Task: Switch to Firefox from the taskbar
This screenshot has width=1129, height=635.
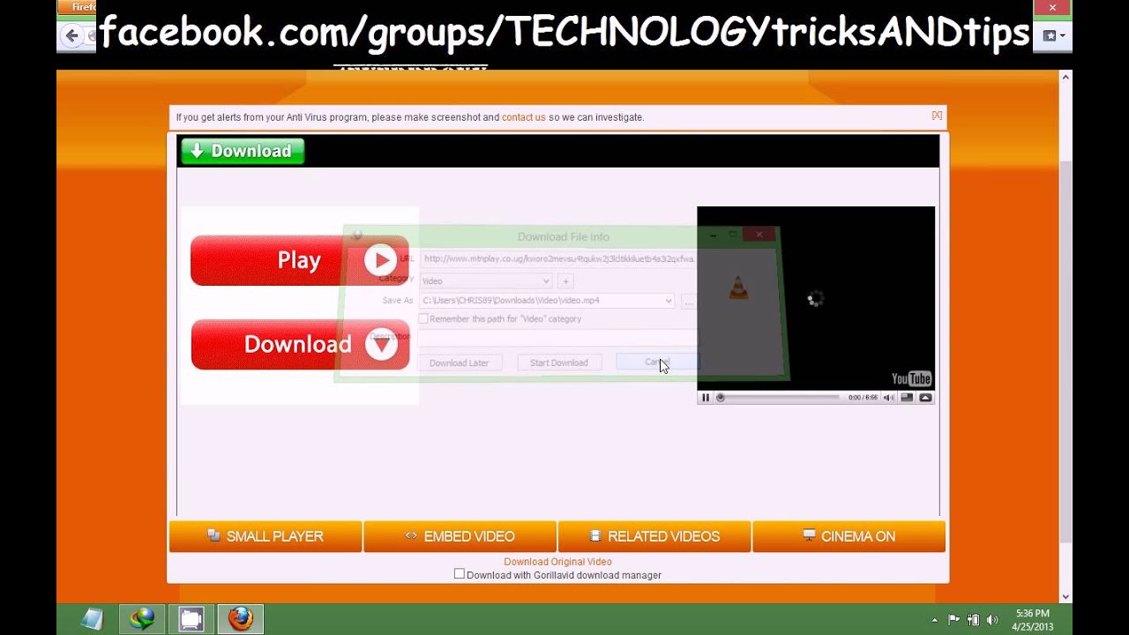Action: tap(241, 619)
